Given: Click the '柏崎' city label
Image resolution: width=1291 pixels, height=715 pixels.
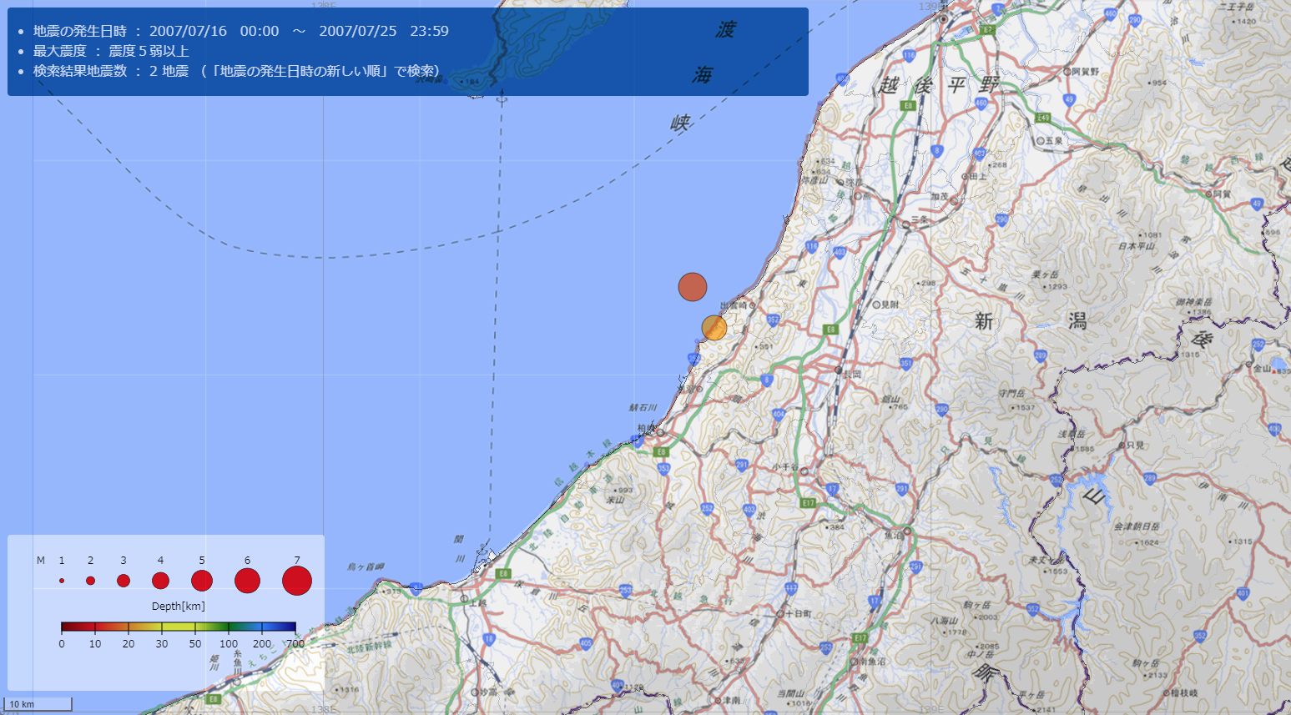Looking at the screenshot, I should point(647,428).
